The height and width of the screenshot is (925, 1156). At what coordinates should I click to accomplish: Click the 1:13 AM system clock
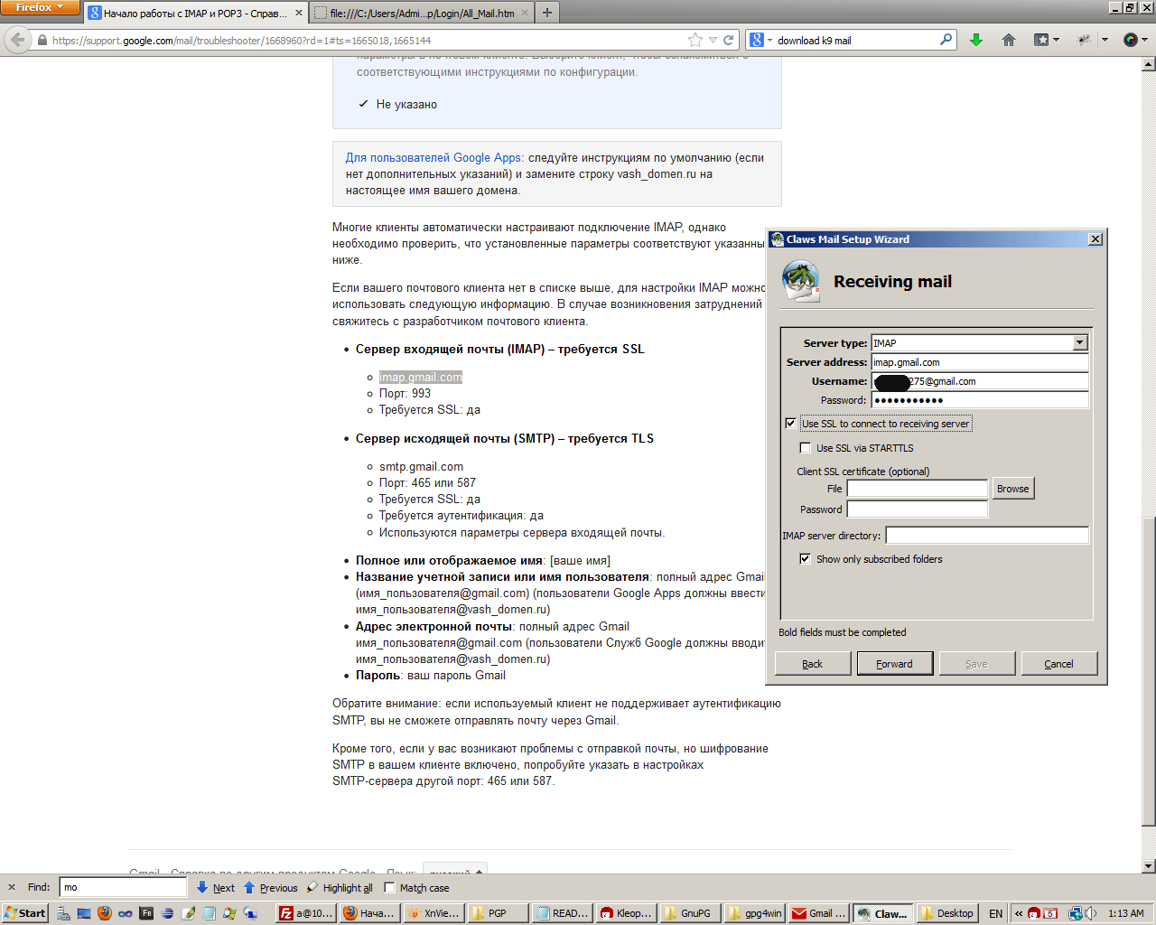pos(1126,913)
